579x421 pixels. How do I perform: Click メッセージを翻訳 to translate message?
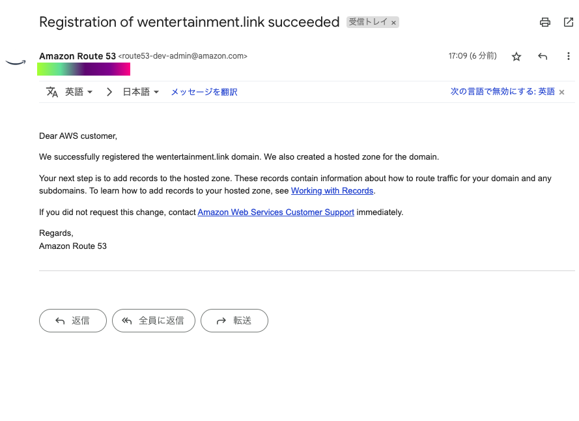[x=204, y=93]
